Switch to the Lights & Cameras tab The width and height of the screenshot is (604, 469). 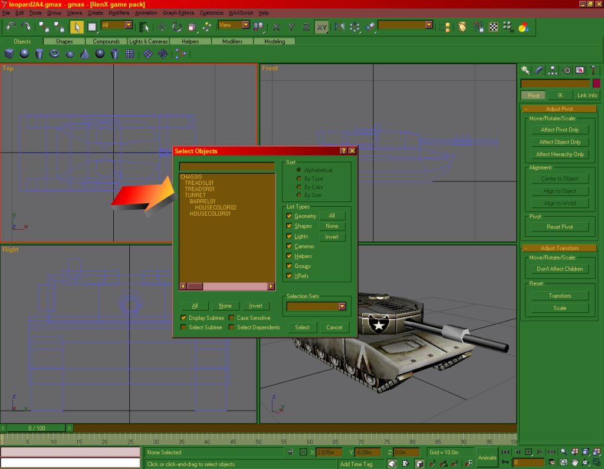(x=149, y=42)
